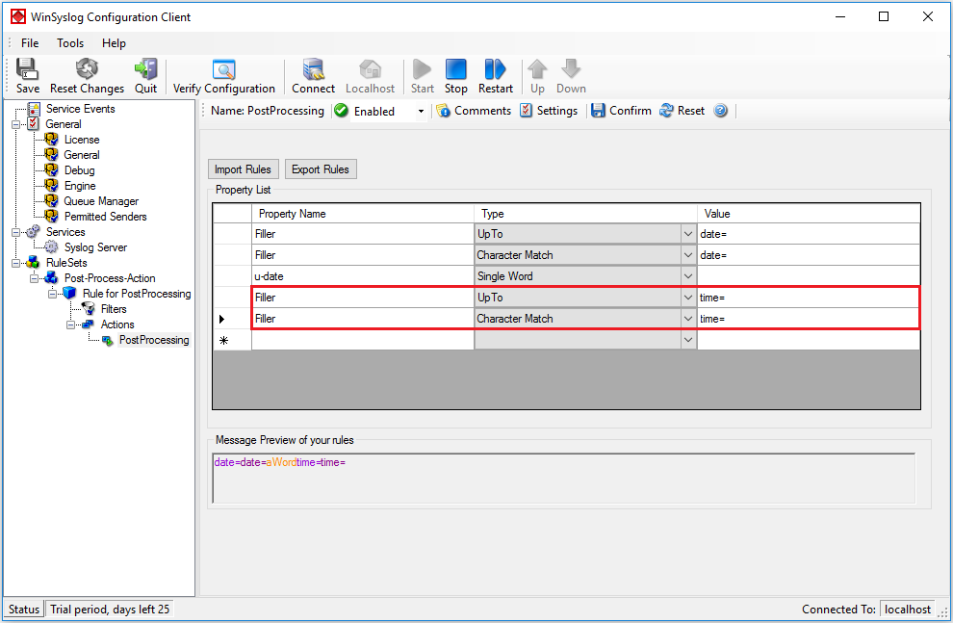Click the Start service icon
Screen dimensions: 953x623
(x=422, y=69)
